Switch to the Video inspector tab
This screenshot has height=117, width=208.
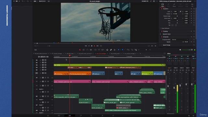tap(162, 5)
